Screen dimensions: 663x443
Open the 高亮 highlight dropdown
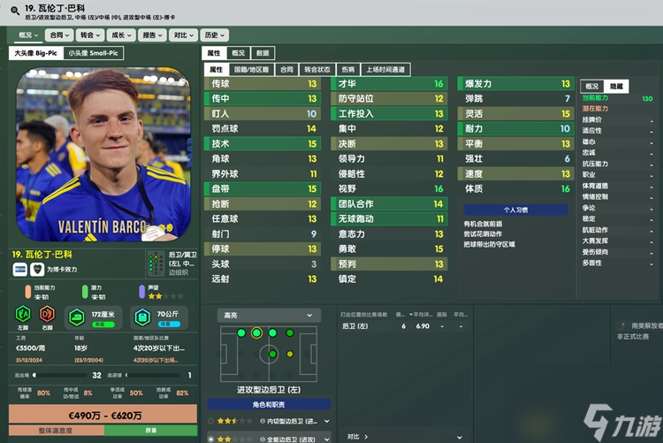tap(269, 315)
